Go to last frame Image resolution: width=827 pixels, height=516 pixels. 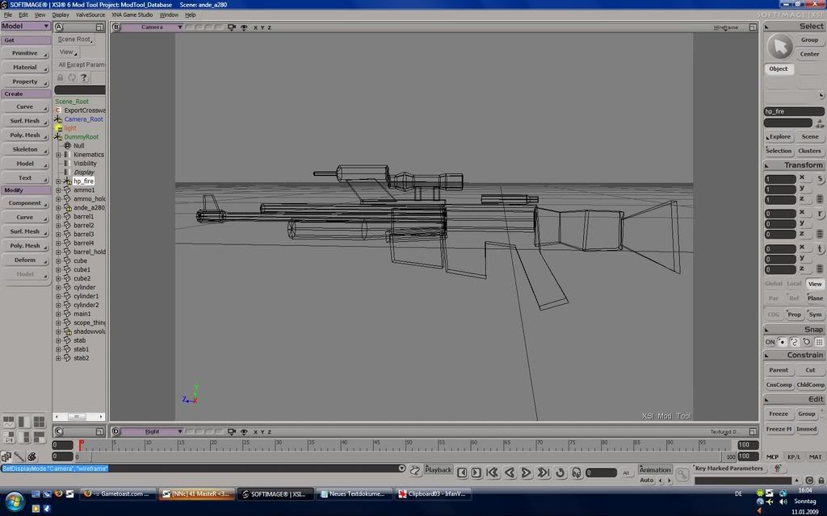pos(544,472)
